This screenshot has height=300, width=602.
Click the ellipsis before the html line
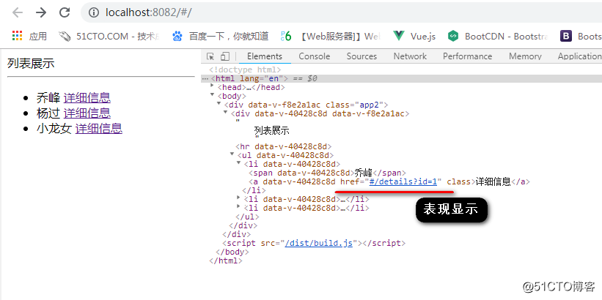(205, 78)
